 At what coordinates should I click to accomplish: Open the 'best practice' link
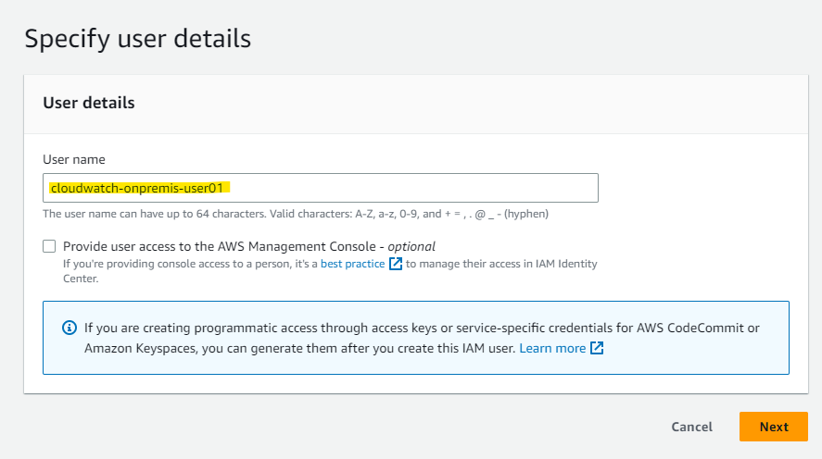[352, 264]
